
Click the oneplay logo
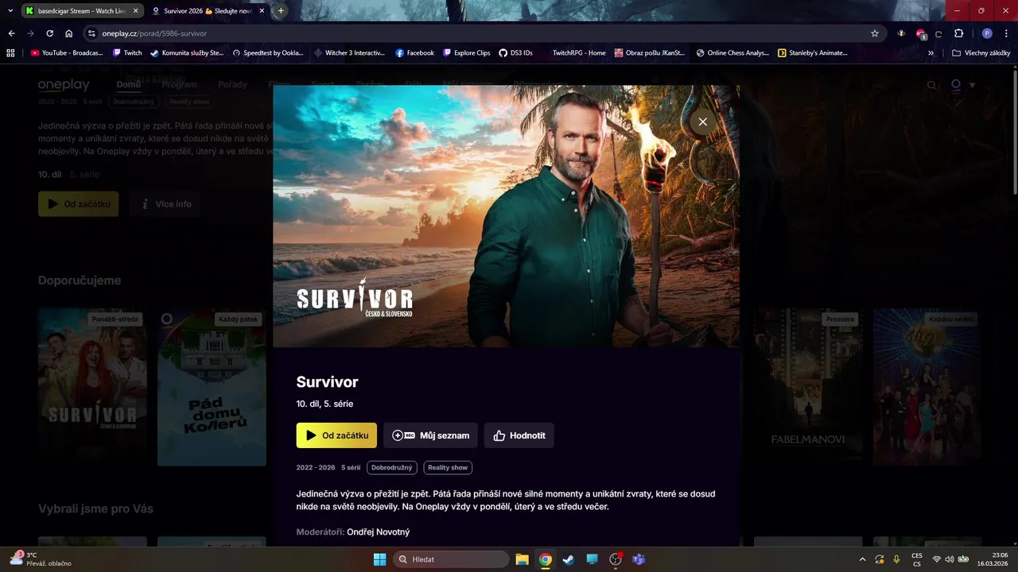pos(64,85)
